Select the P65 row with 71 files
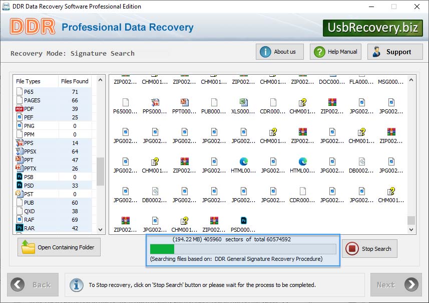This screenshot has height=303, width=429. [x=54, y=92]
